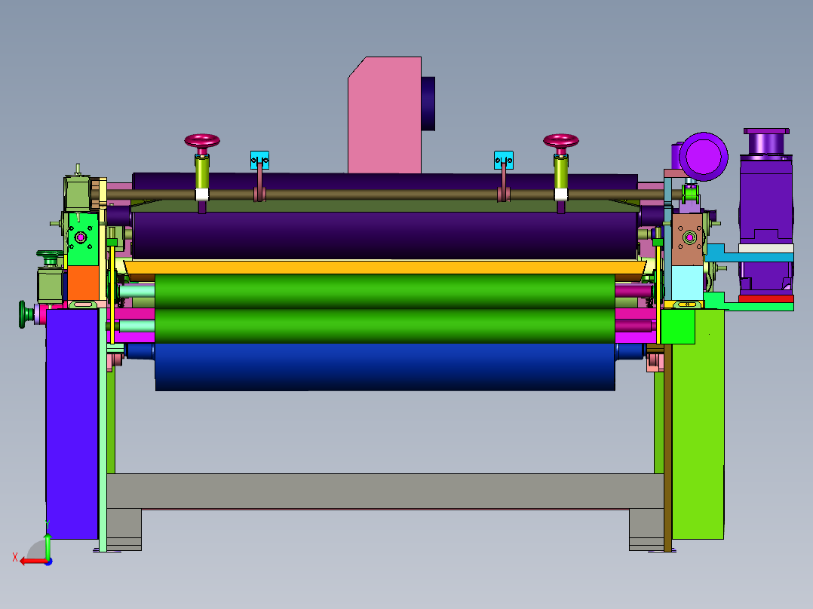Select the bright green box beside the lime panel
This screenshot has width=813, height=609.
pyautogui.click(x=678, y=326)
